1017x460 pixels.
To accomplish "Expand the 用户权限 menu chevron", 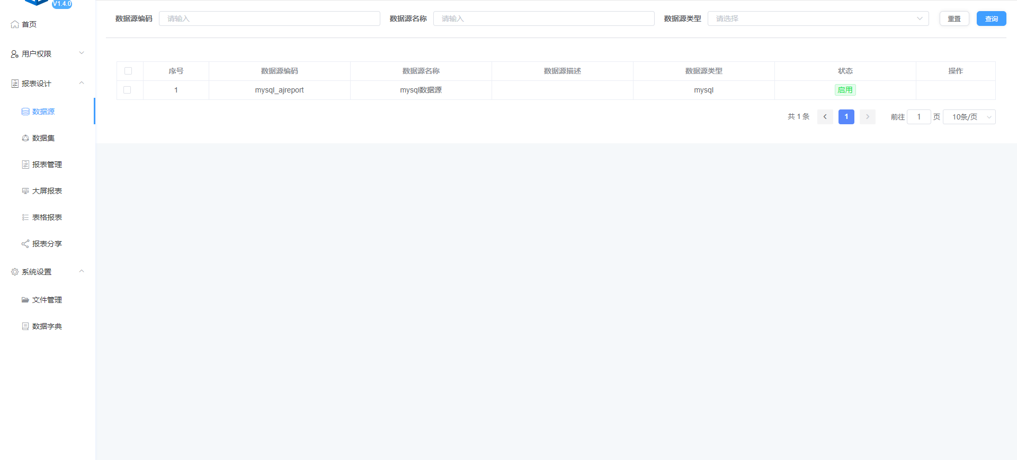I will [82, 53].
